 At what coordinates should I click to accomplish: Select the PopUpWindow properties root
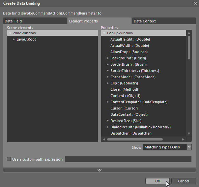(x=144, y=33)
